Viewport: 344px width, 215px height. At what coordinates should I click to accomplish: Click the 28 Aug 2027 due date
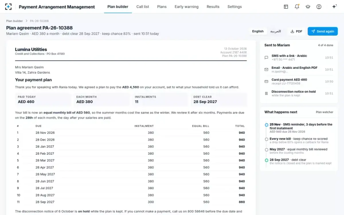coord(45,195)
